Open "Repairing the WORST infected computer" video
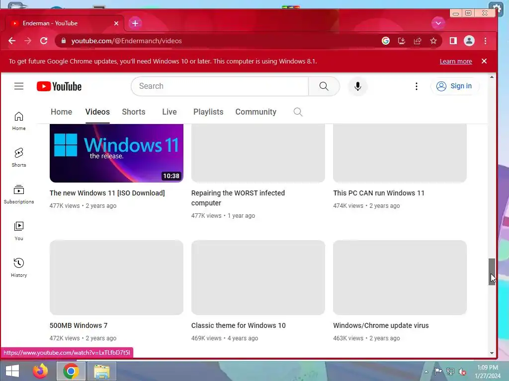 click(x=238, y=198)
